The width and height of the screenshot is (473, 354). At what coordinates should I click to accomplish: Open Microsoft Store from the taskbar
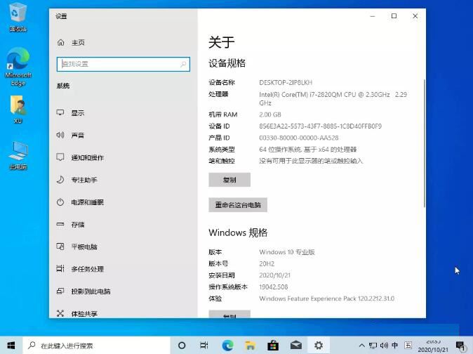[x=273, y=346]
